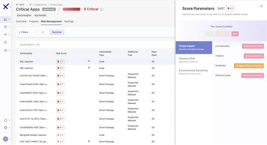Select the Cx07931ce7-8224 | Npm vulnerability name
This screenshot has width=267, height=145.
[34, 76]
